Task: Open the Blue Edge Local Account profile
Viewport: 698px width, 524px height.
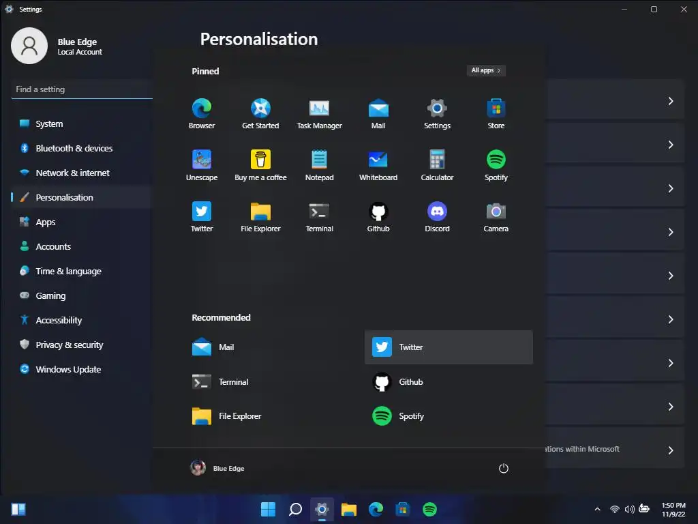Action: click(x=57, y=46)
